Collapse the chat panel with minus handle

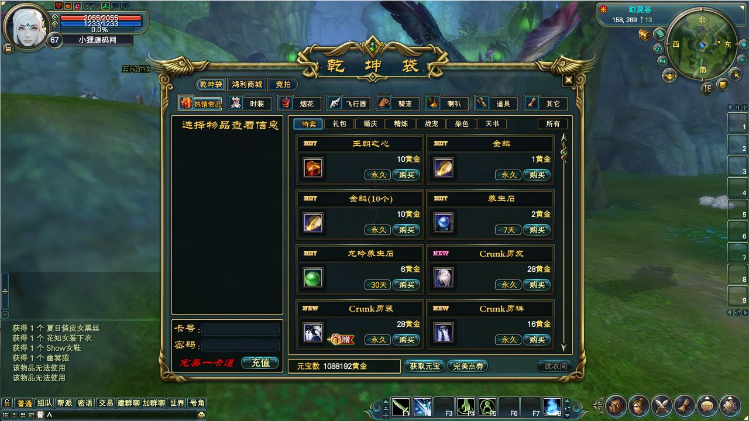tap(5, 315)
